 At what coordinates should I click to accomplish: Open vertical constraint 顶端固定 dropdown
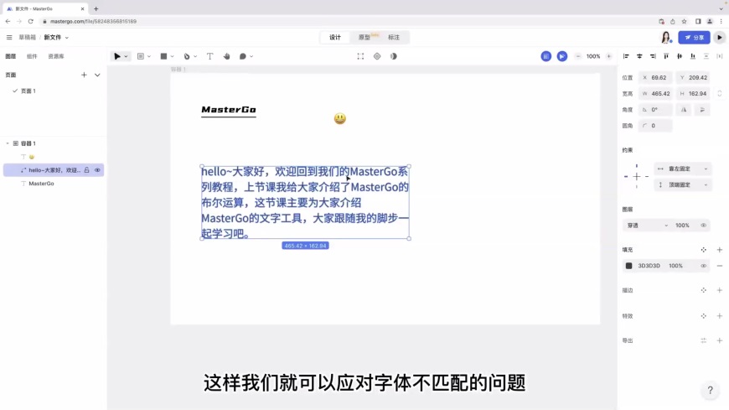tap(682, 185)
